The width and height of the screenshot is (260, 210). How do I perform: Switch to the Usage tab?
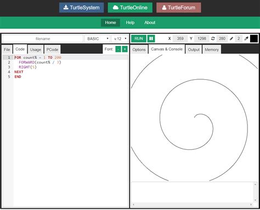pos(36,50)
